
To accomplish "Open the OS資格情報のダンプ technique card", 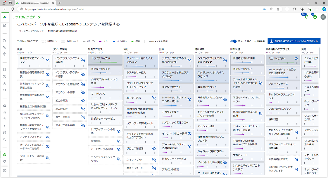I will 283,110.
